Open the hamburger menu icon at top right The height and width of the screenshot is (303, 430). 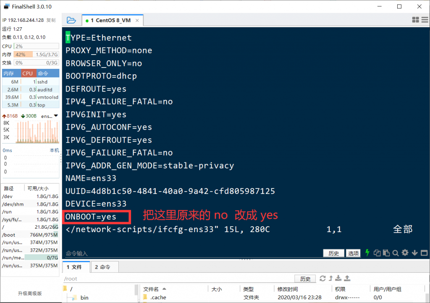coord(425,20)
